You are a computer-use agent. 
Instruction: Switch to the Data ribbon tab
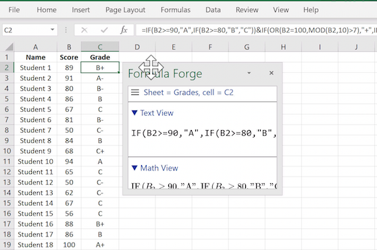[x=213, y=10]
